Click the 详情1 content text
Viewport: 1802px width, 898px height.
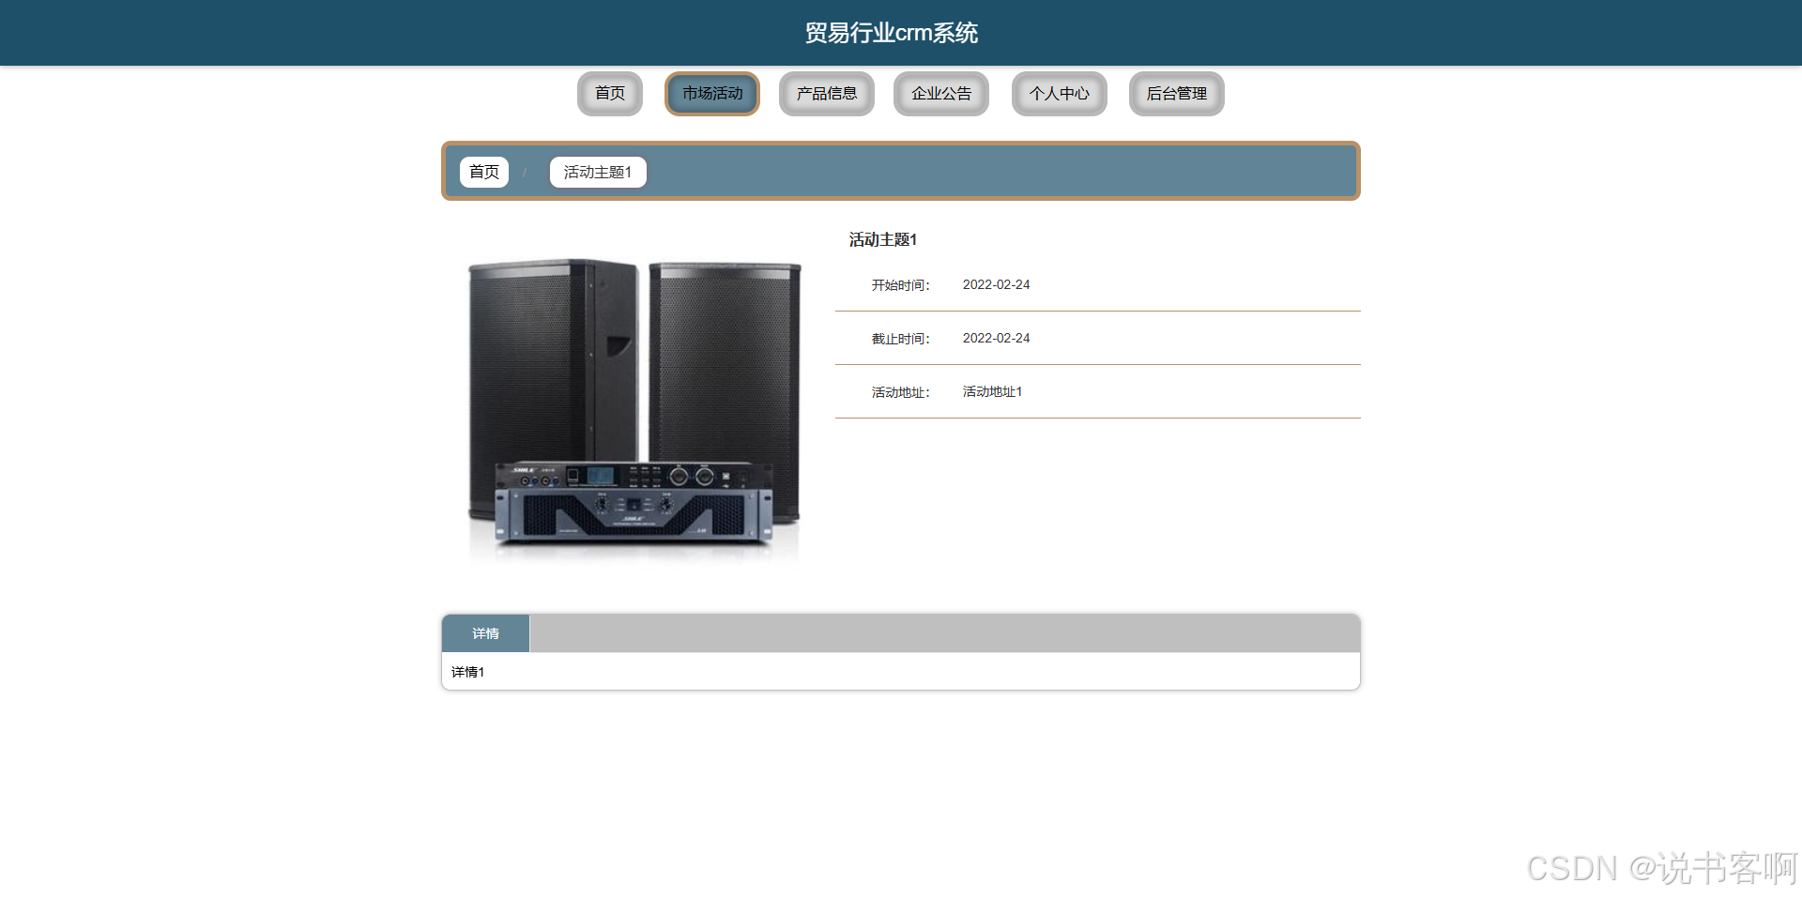467,672
